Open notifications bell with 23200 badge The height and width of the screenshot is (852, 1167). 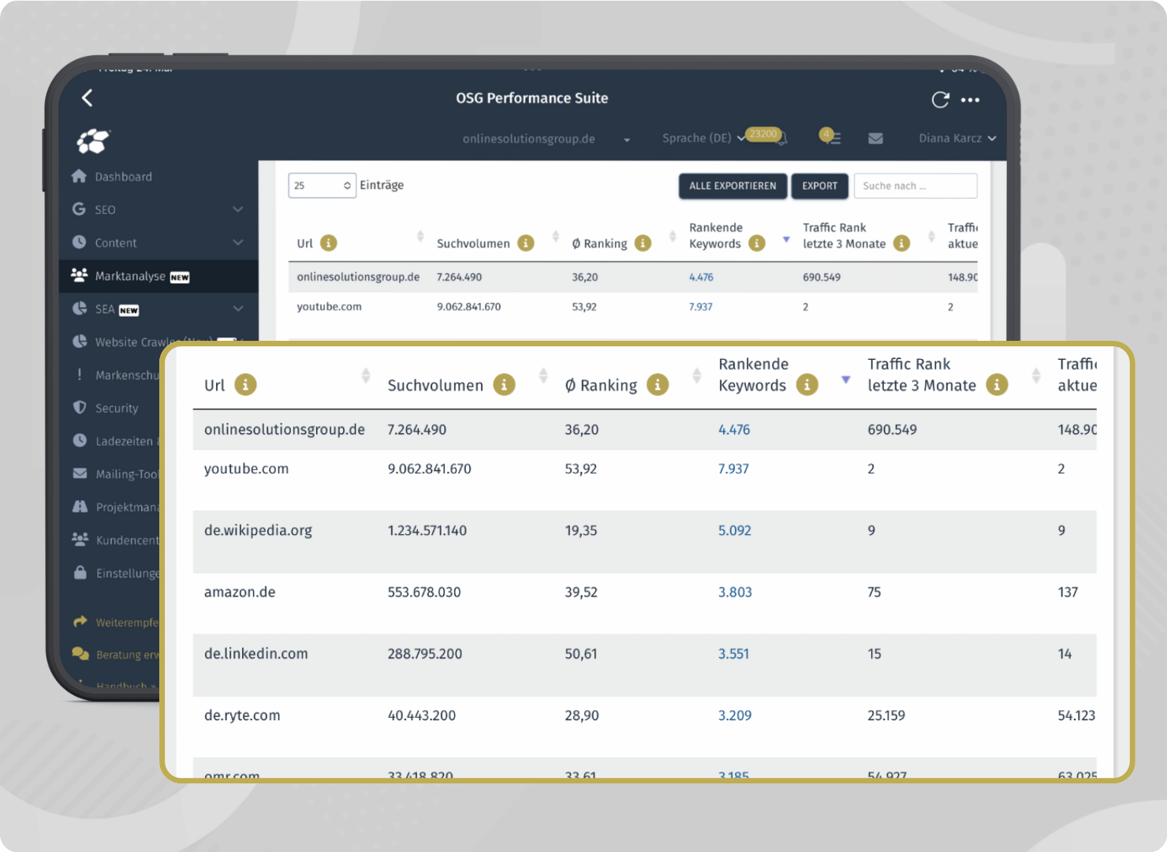tap(781, 138)
